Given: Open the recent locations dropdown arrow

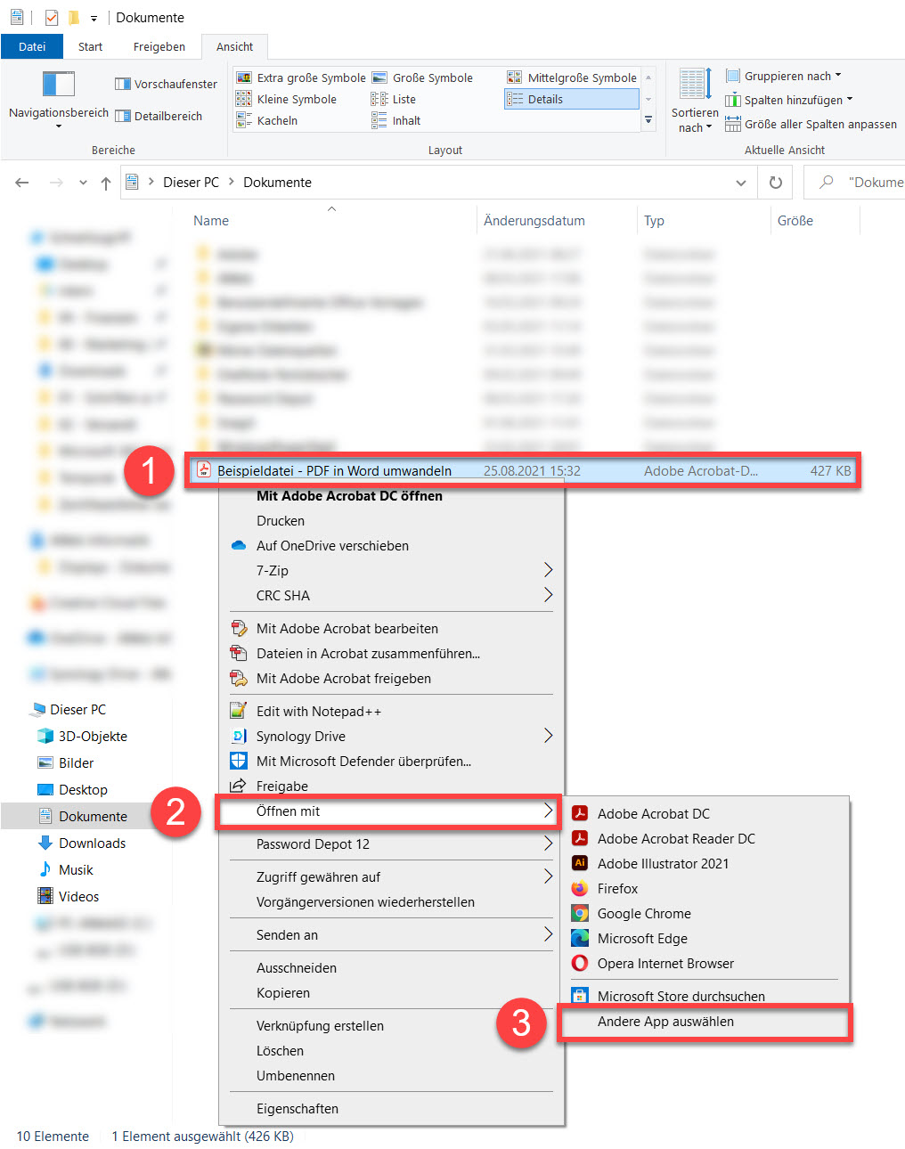Looking at the screenshot, I should (x=83, y=183).
